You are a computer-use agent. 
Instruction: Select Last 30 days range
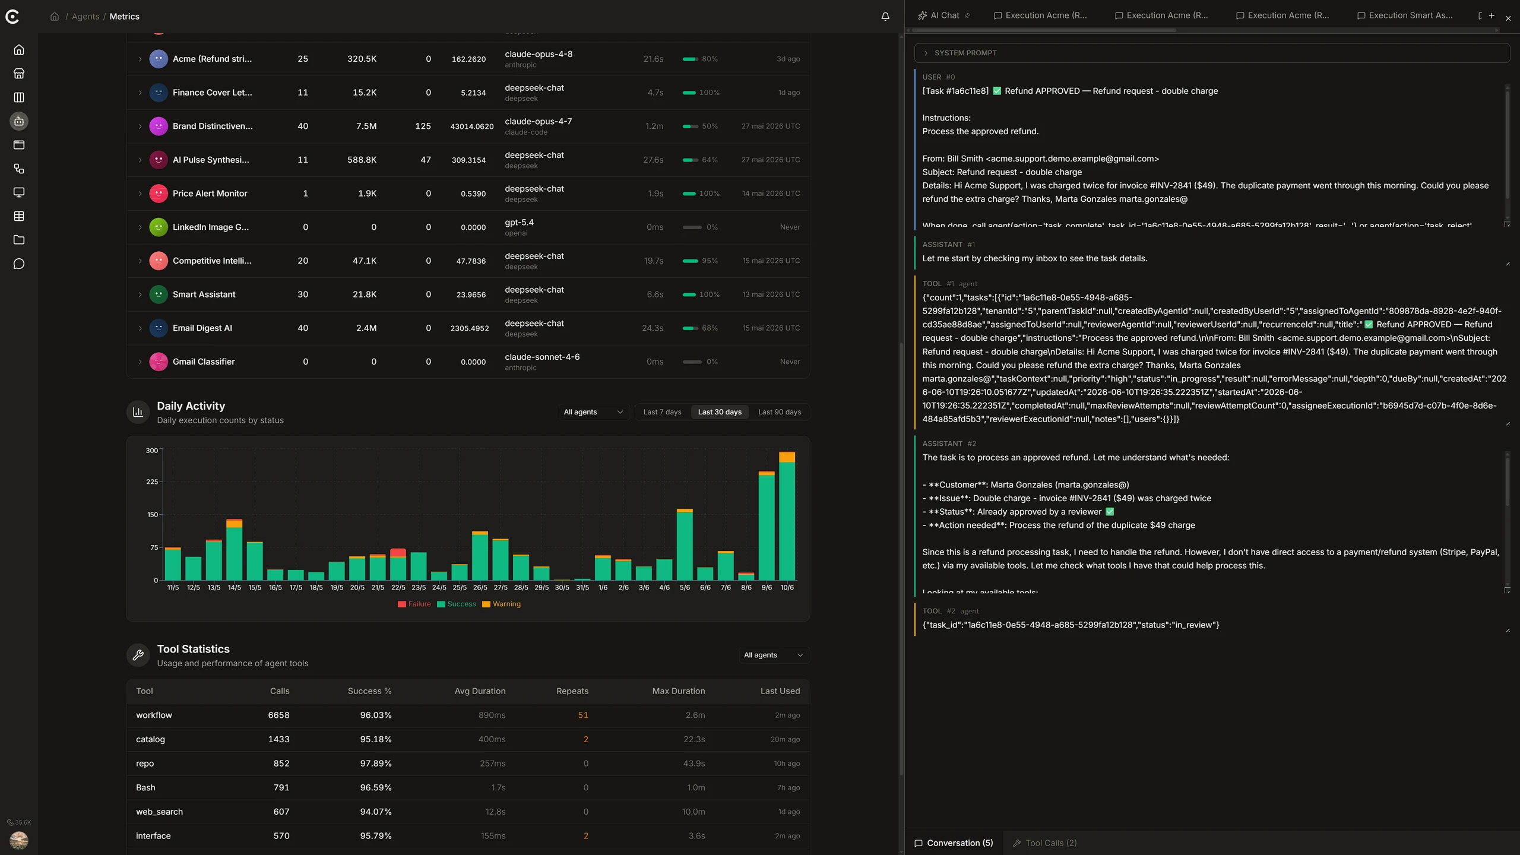(720, 412)
